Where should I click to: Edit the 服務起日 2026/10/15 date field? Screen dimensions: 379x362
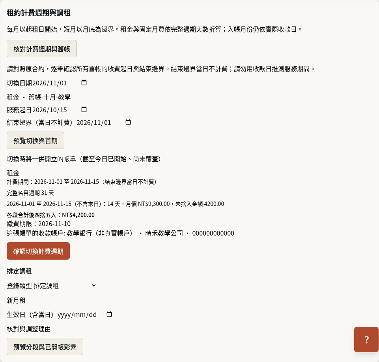(60, 110)
